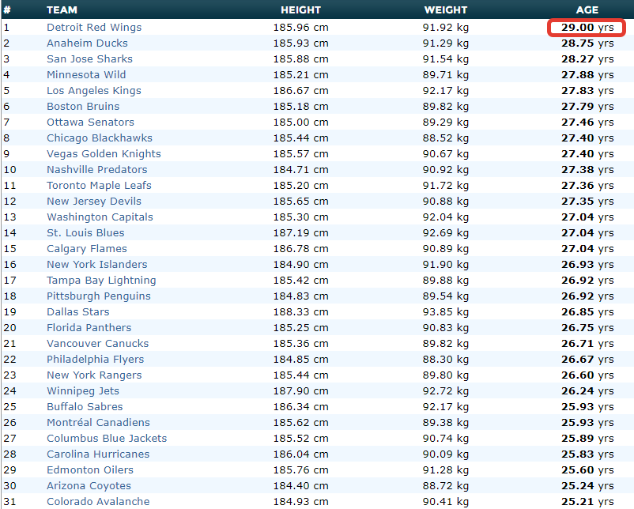Click the highlighted 29.00 yrs age cell
634x509 pixels.
[x=587, y=28]
